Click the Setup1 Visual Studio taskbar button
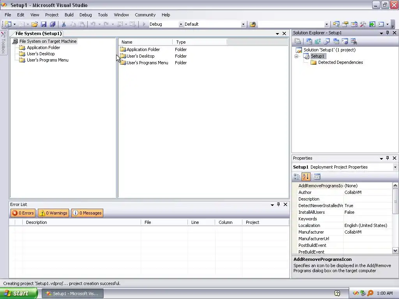 coord(72,294)
